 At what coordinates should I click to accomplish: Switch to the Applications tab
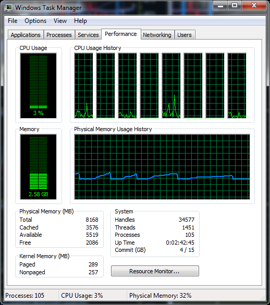click(26, 35)
